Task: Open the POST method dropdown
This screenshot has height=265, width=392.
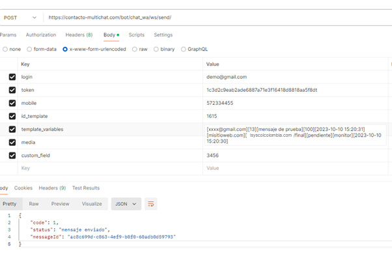Action: click(20, 18)
